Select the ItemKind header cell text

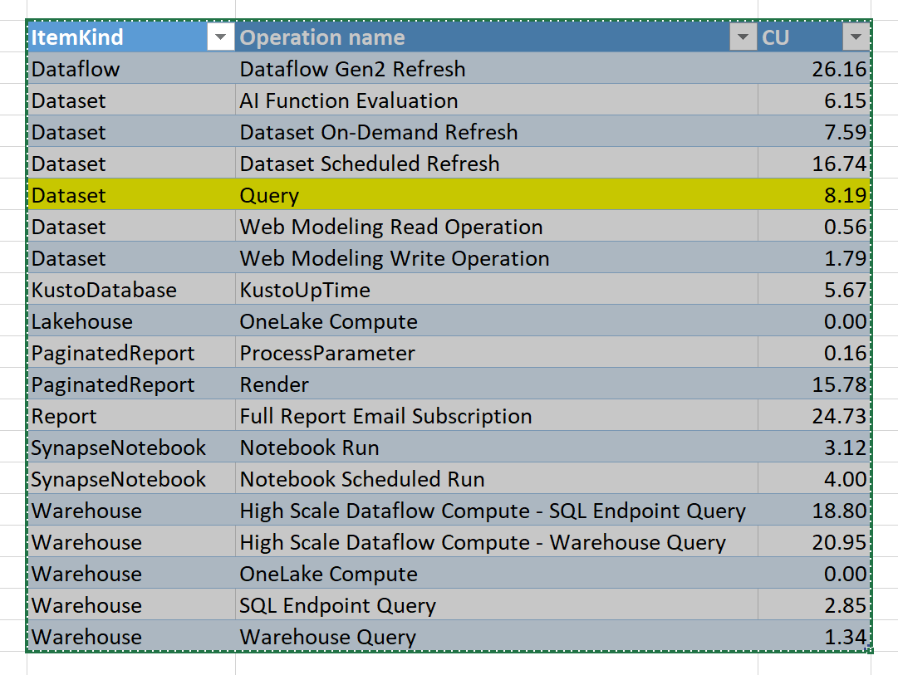point(77,37)
